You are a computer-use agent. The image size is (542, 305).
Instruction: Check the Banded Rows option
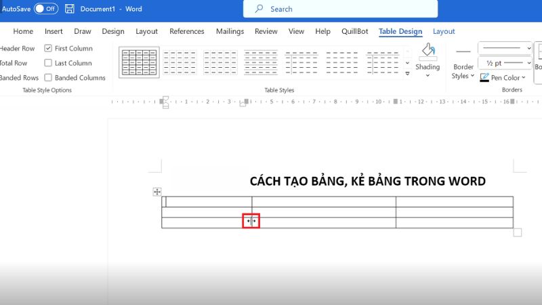[19, 77]
